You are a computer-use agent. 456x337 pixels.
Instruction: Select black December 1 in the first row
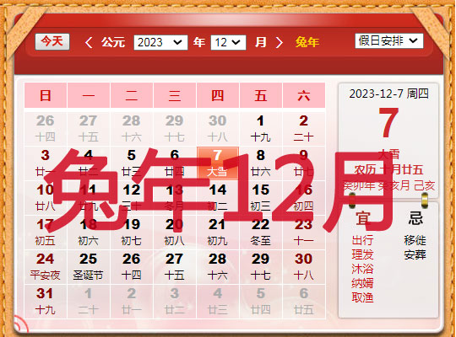pos(261,129)
